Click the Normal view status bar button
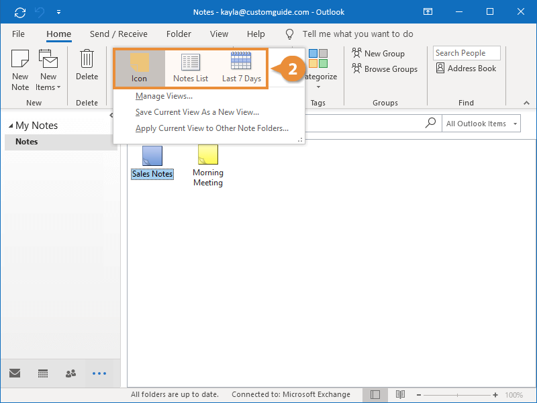537x403 pixels. (375, 395)
